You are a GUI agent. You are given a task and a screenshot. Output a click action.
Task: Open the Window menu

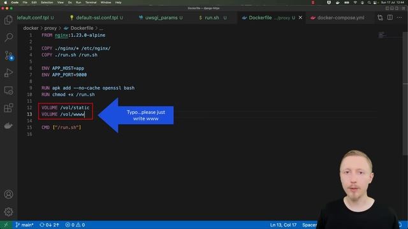pyautogui.click(x=106, y=3)
